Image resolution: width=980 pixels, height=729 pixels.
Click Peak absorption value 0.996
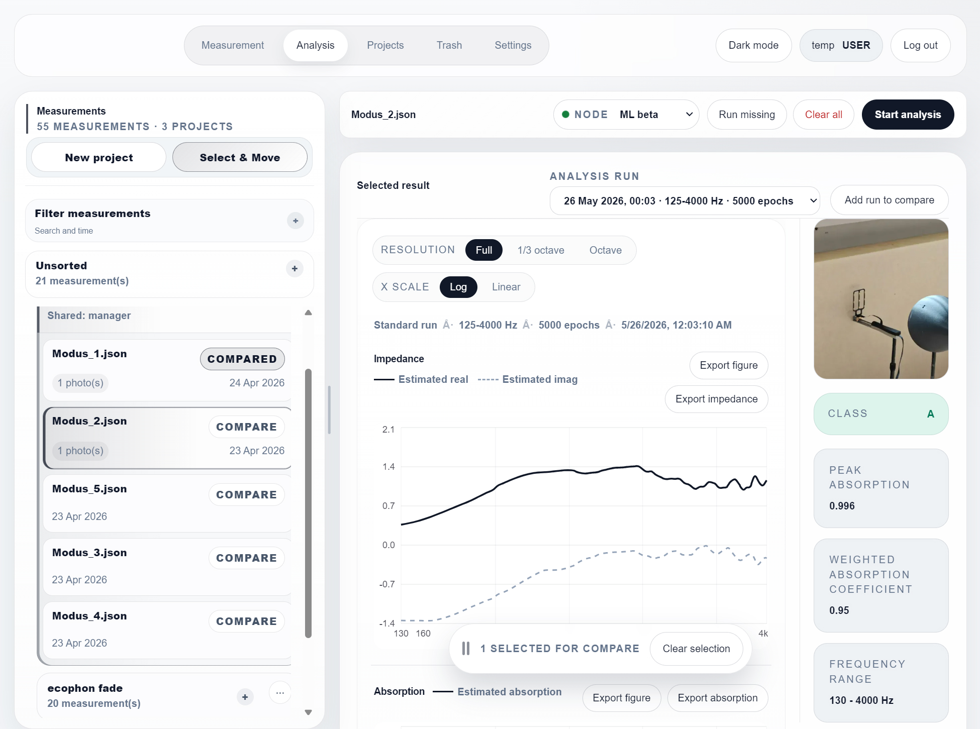point(842,506)
